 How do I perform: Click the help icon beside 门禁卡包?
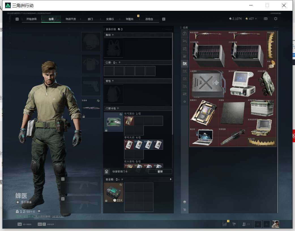pyautogui.click(x=118, y=109)
